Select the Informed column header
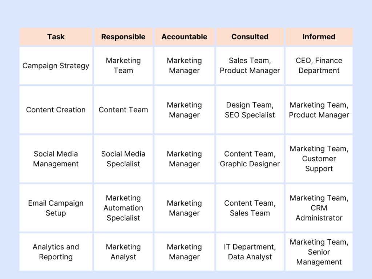372x279 pixels. pos(319,37)
